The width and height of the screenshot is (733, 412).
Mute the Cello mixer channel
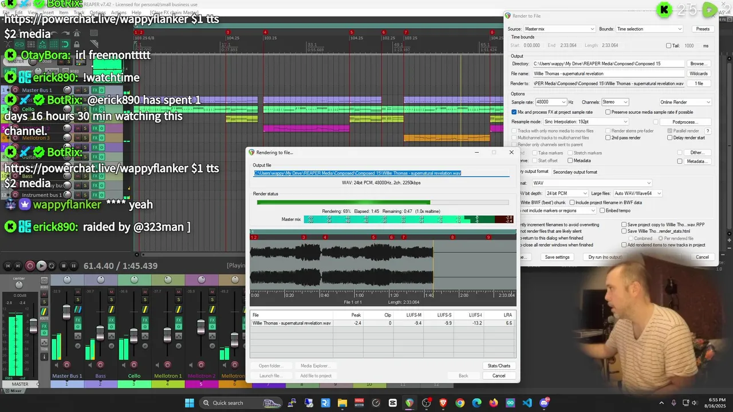pos(145,292)
